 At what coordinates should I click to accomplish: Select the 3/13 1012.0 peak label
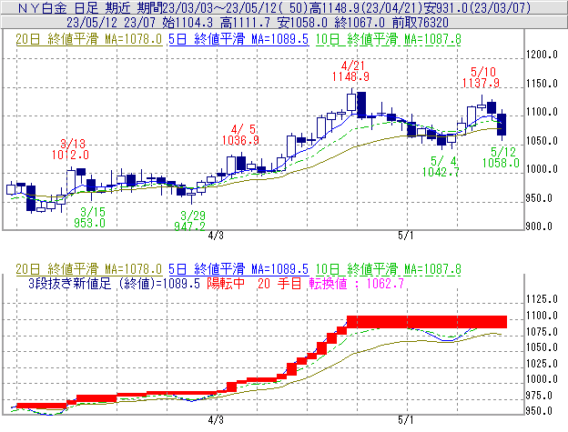pos(70,149)
